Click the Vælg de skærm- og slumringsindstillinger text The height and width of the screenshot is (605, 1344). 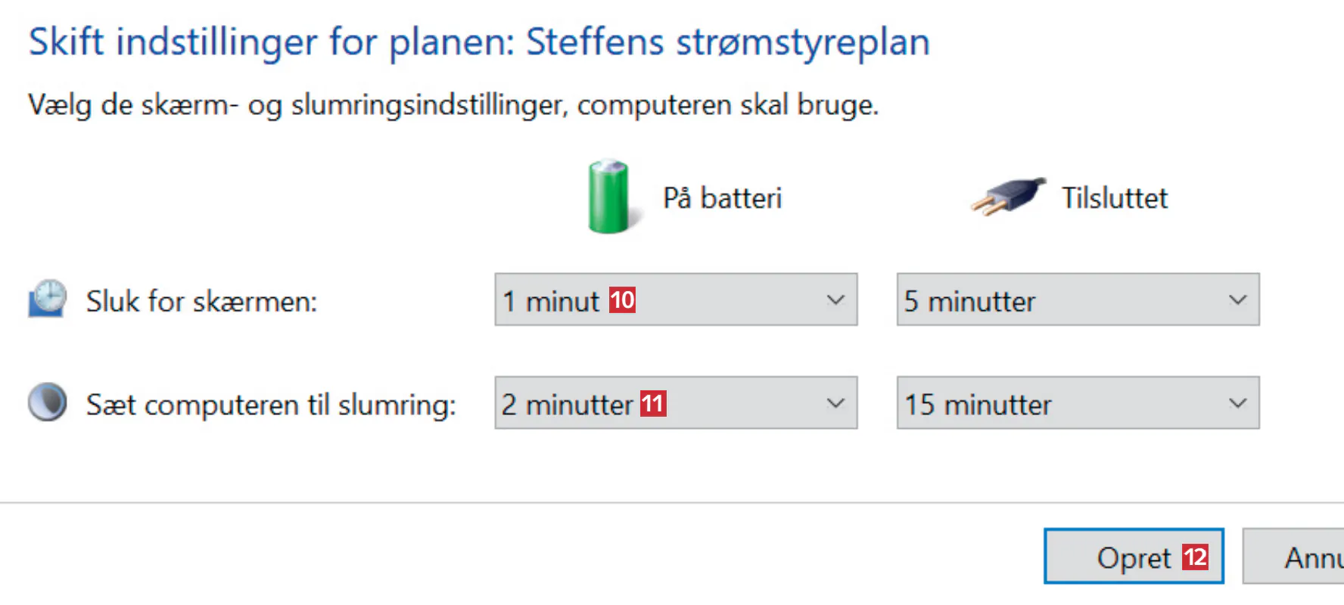tap(453, 104)
